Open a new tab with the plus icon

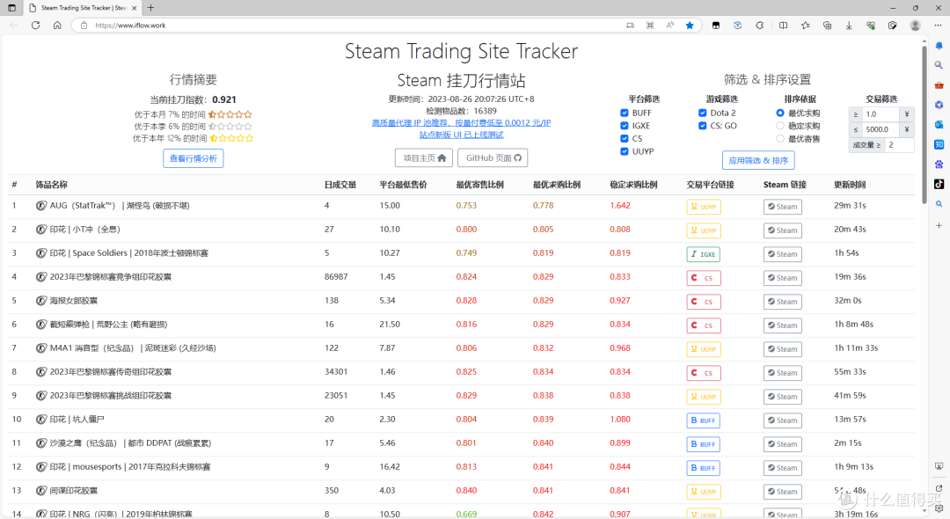point(151,8)
